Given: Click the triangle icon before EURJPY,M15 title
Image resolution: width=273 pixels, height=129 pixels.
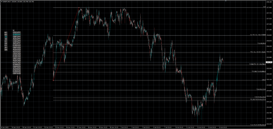Looking at the screenshot, I should [2, 2].
